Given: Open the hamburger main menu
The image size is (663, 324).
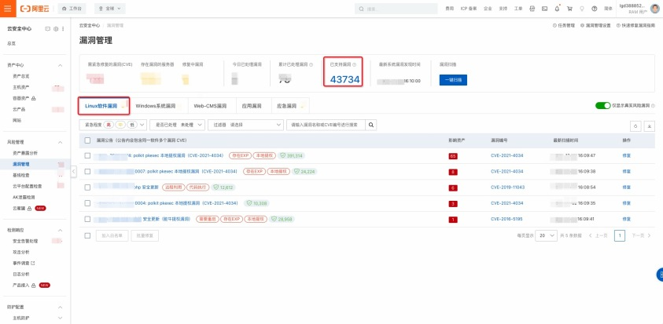Looking at the screenshot, I should (8, 9).
